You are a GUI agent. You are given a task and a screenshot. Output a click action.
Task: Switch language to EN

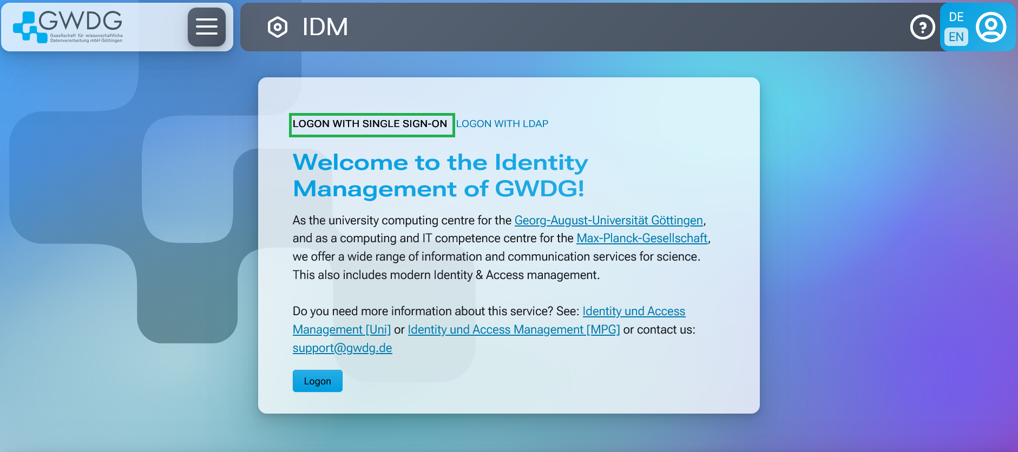point(956,37)
